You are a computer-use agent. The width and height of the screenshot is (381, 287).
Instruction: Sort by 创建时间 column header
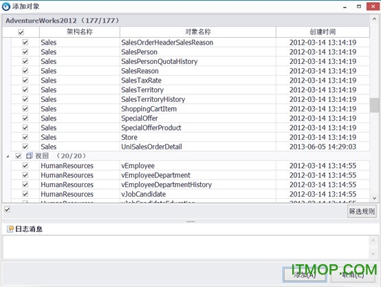click(323, 32)
